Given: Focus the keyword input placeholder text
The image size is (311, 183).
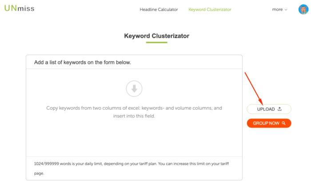Looking at the screenshot, I should point(134,112).
